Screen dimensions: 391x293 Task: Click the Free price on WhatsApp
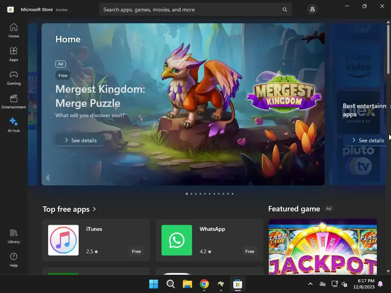pyautogui.click(x=250, y=251)
